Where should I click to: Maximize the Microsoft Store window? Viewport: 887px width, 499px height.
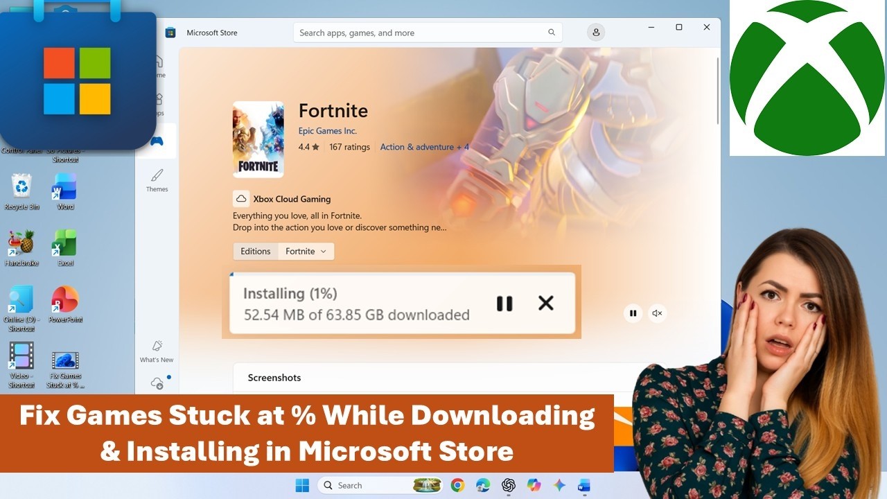(679, 27)
